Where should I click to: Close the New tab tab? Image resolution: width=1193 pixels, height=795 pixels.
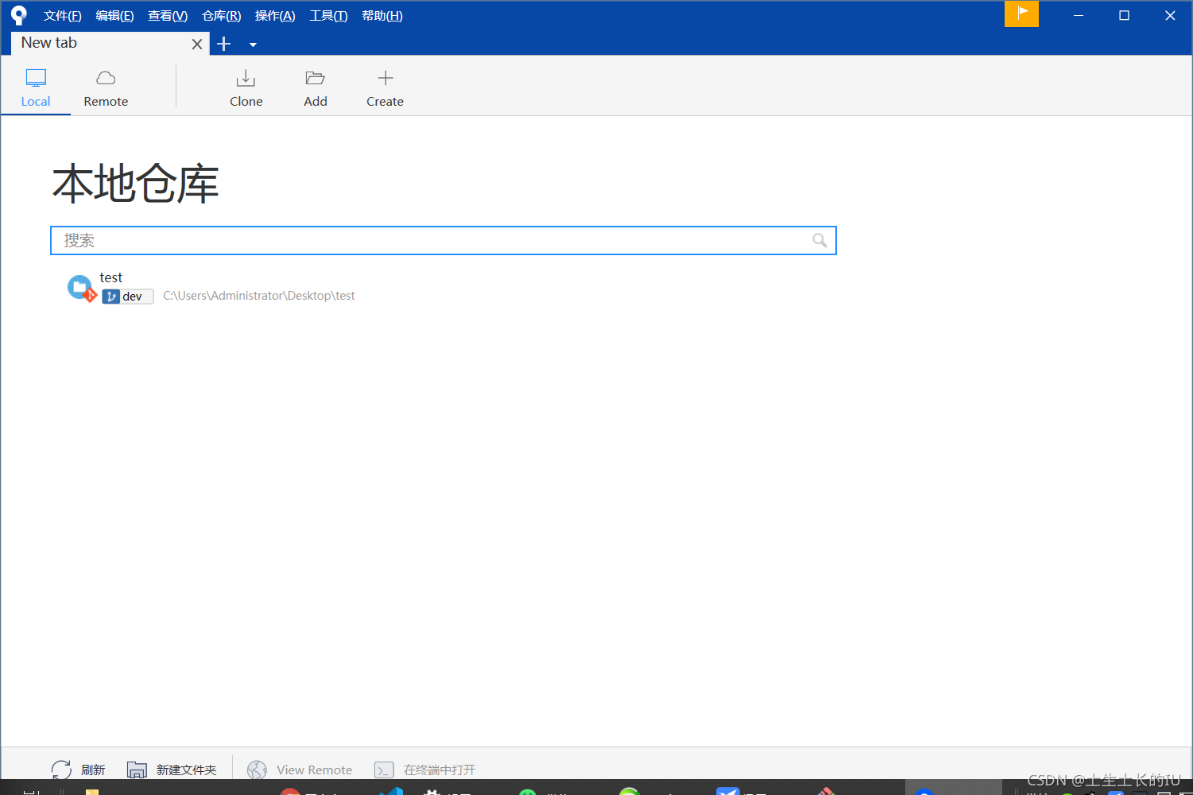197,44
